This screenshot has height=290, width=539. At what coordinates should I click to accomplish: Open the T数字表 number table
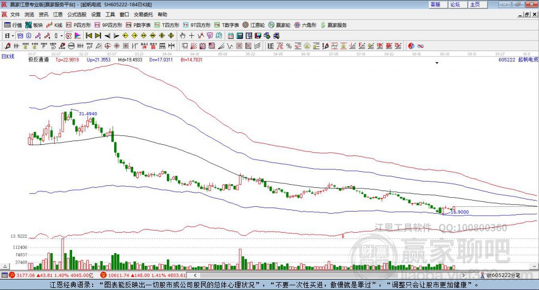pos(226,25)
